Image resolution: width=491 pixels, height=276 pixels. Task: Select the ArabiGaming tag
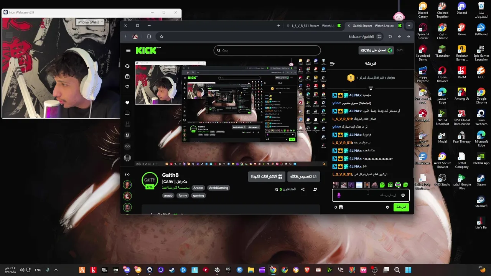pyautogui.click(x=219, y=188)
